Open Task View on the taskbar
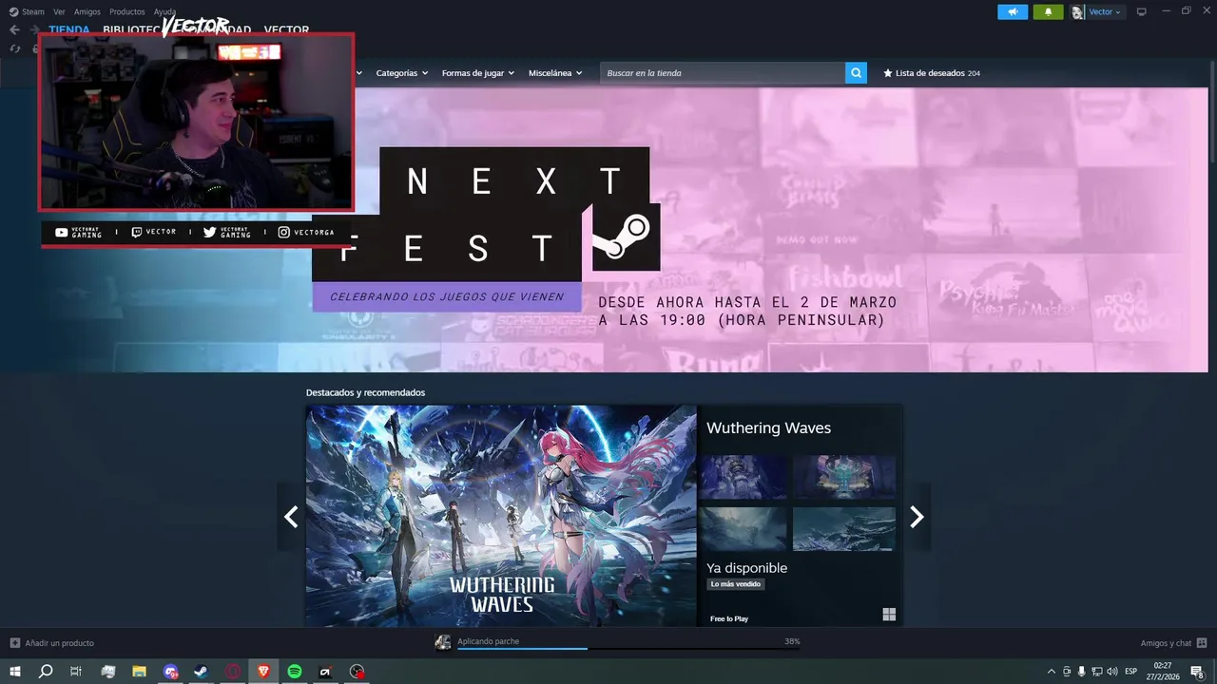This screenshot has width=1217, height=684. point(76,672)
